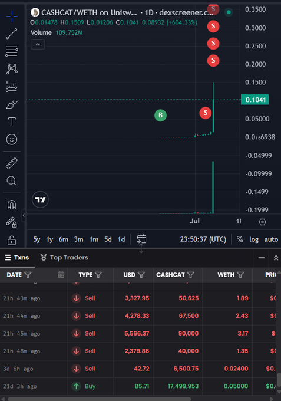Image resolution: width=281 pixels, height=401 pixels.
Task: Set chart range to 3m
Action: click(79, 239)
